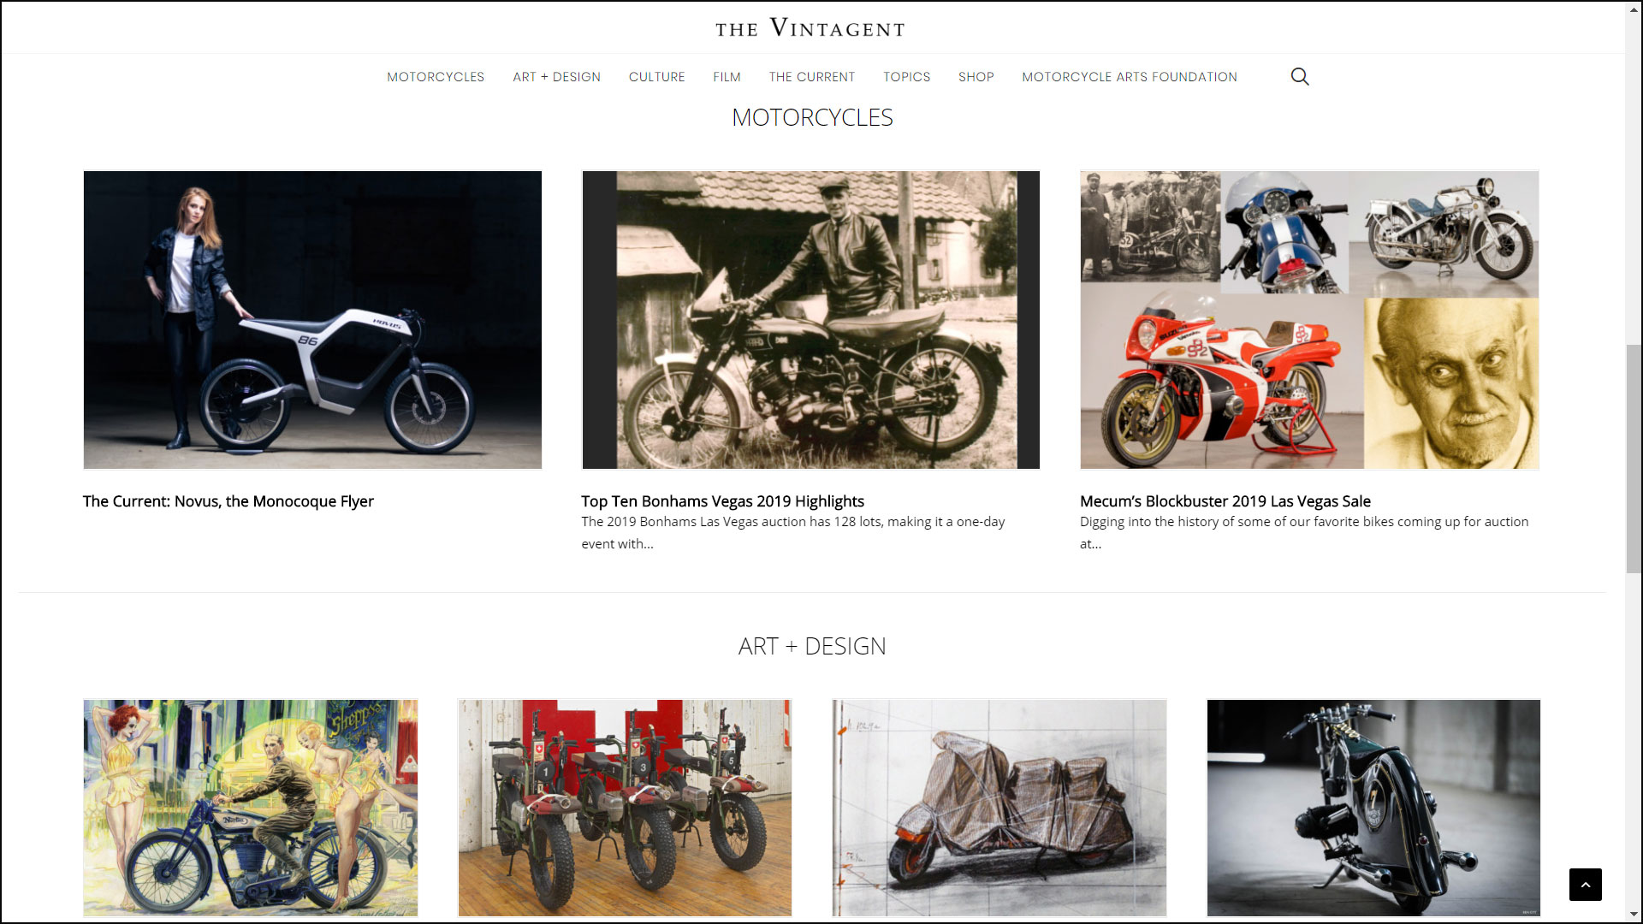Select the Culture navigation item
The image size is (1643, 924).
pyautogui.click(x=656, y=77)
